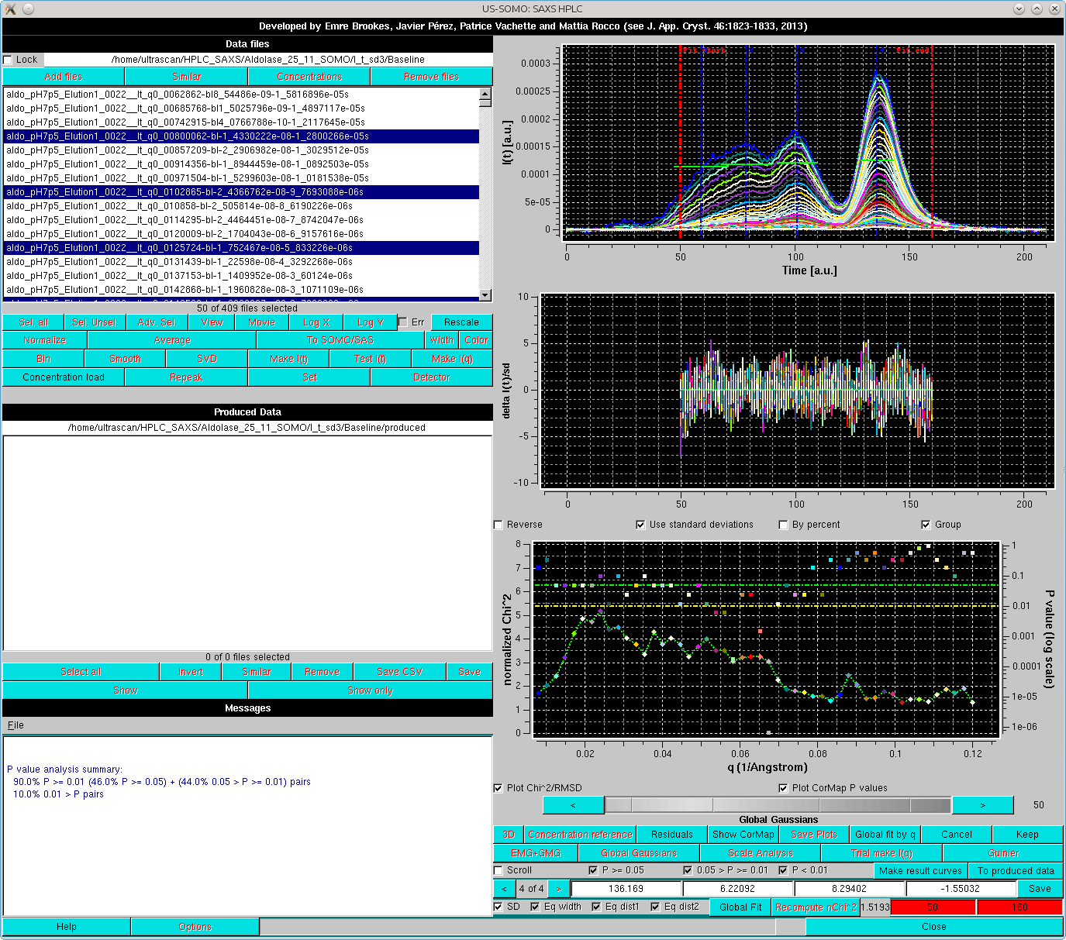Disable Use standard deviations

point(640,525)
